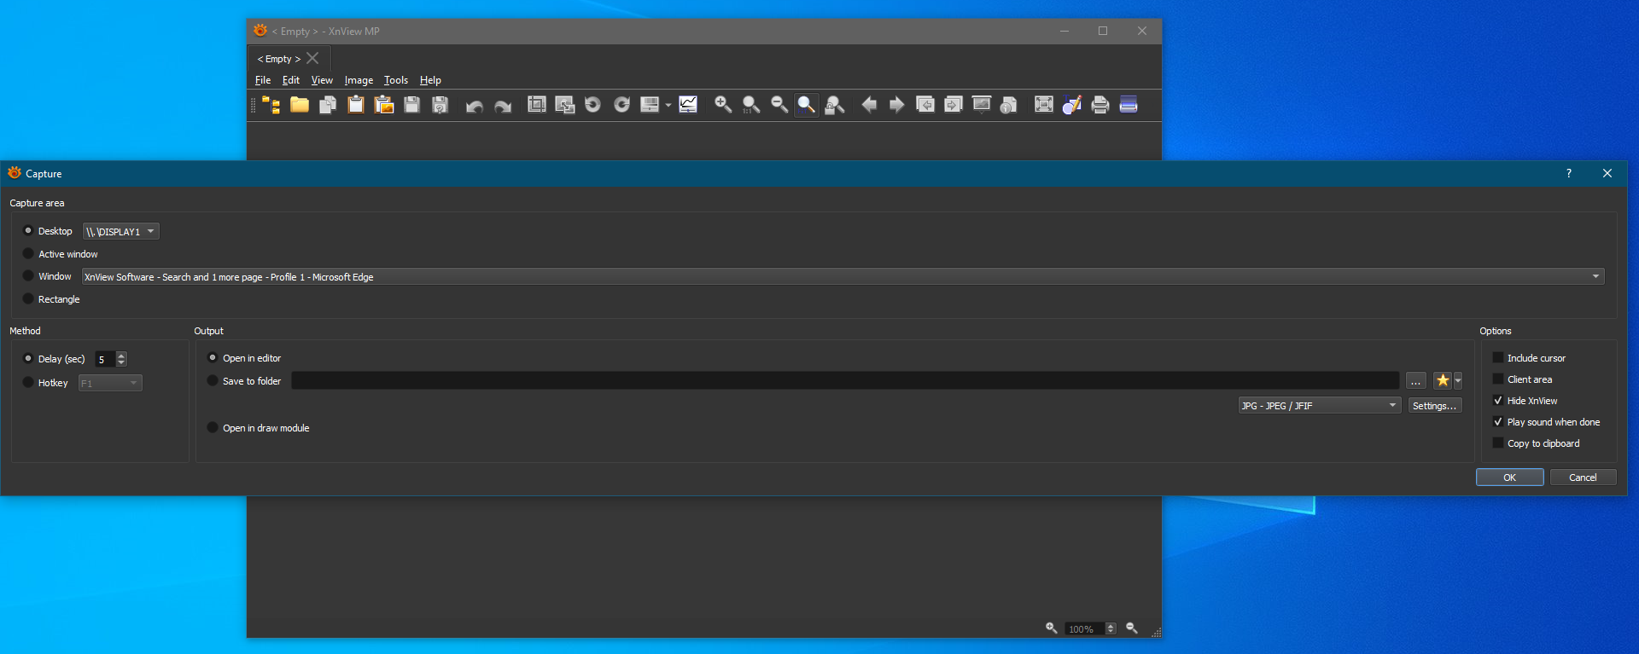Click the Previous file left arrow
Viewport: 1639px width, 654px height.
point(869,105)
